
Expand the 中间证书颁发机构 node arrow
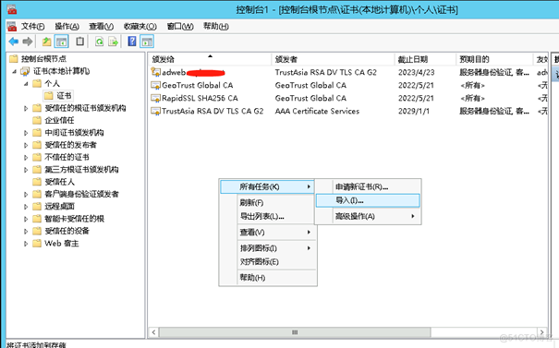click(x=26, y=133)
